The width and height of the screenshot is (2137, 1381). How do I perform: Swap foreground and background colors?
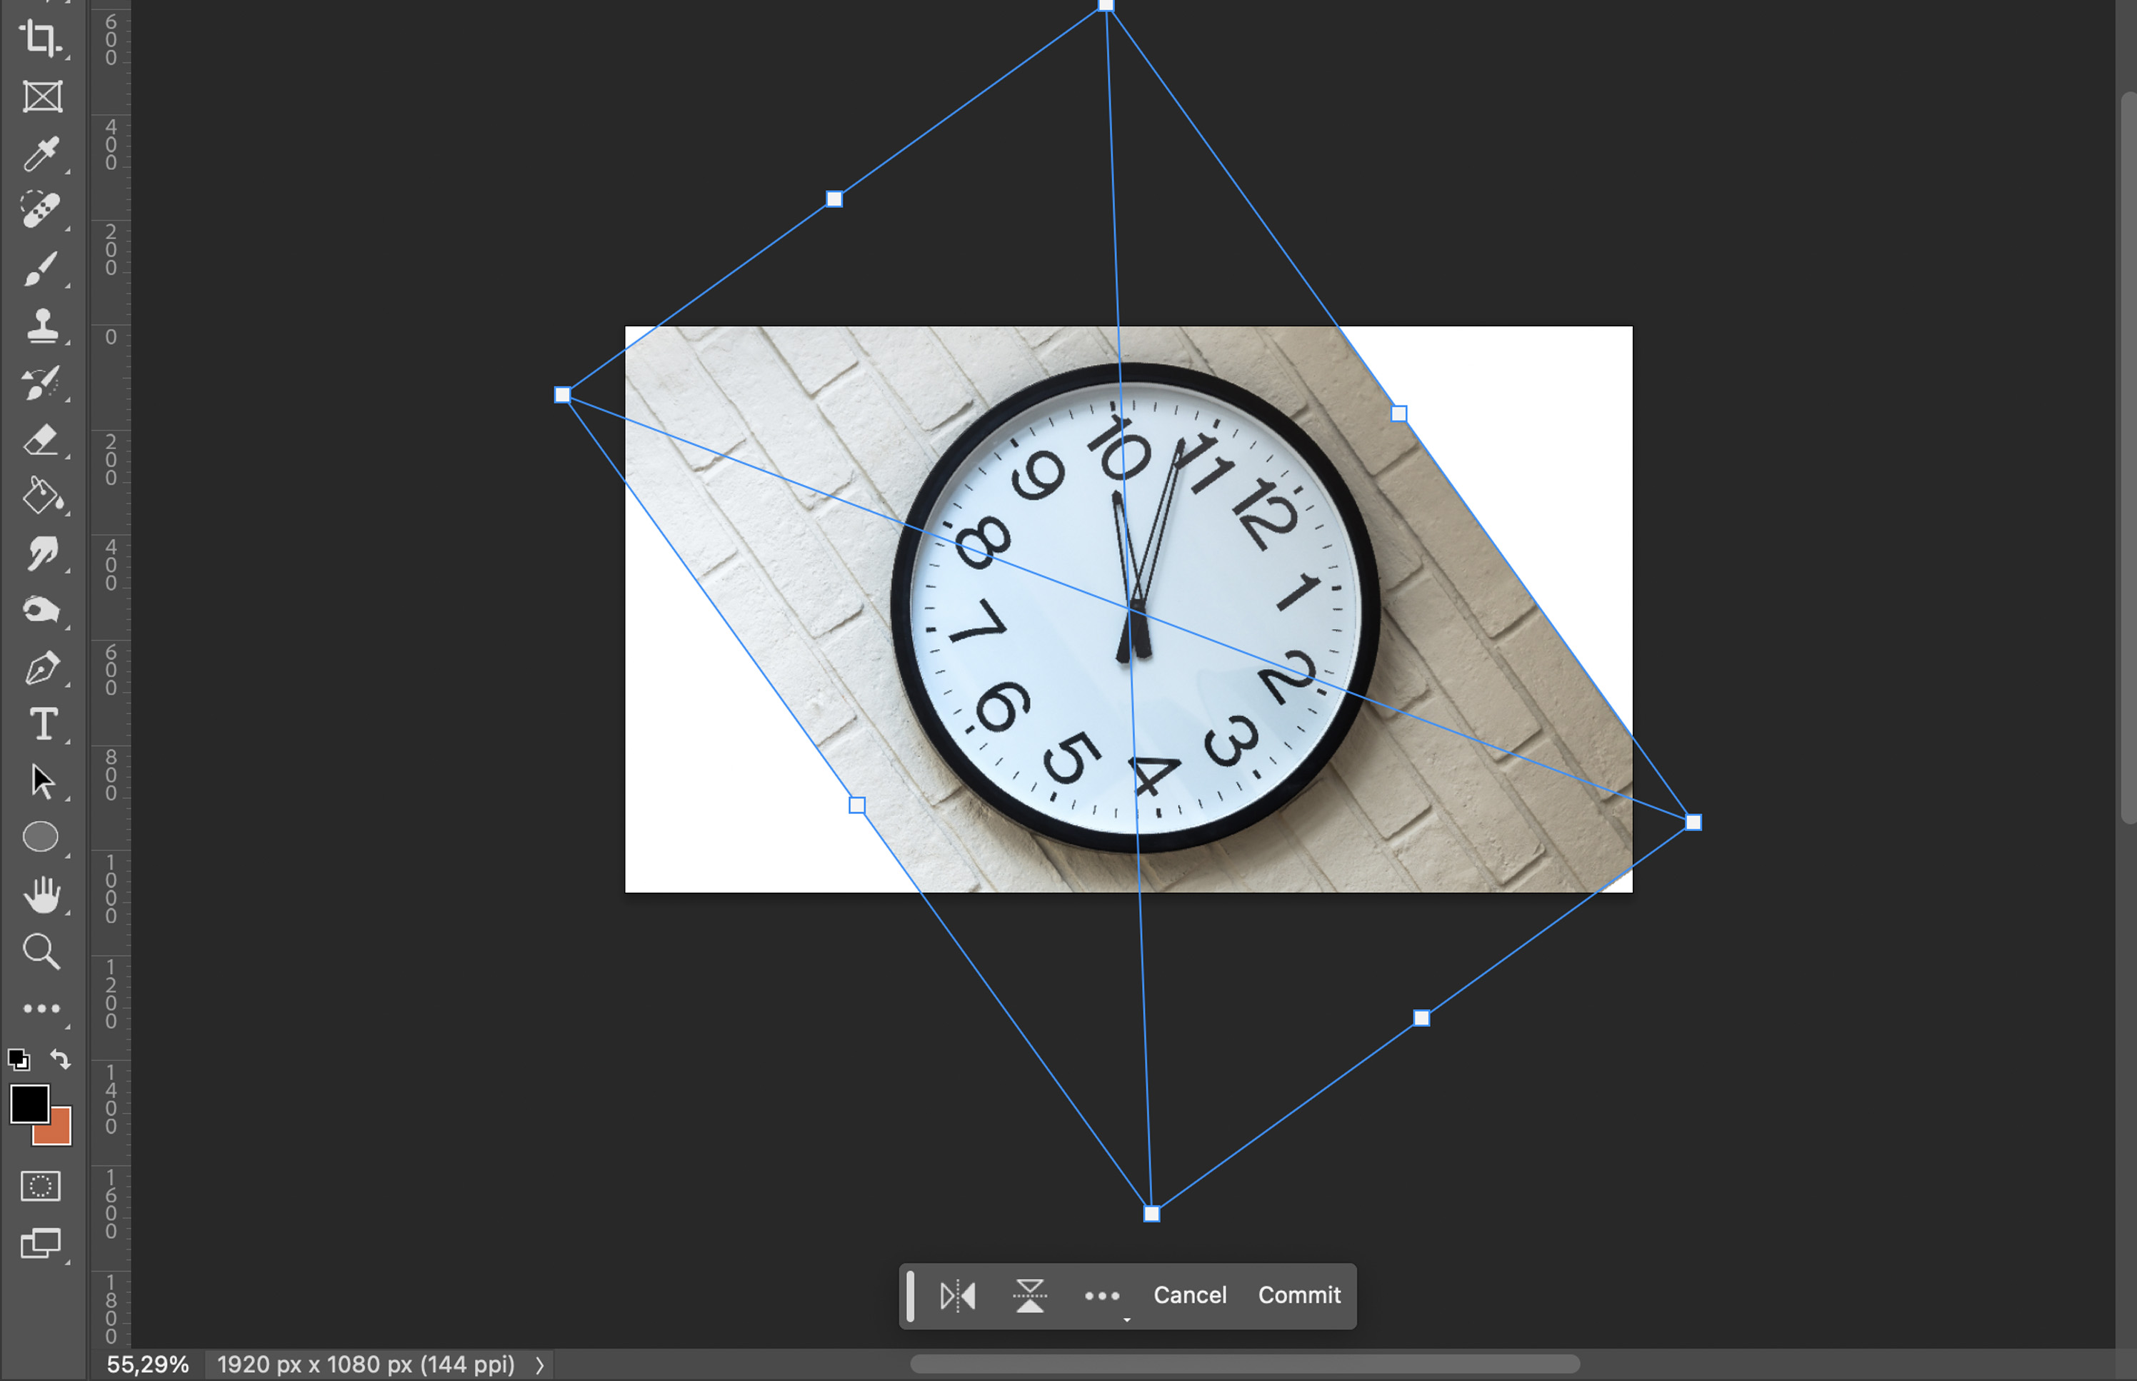click(x=60, y=1059)
